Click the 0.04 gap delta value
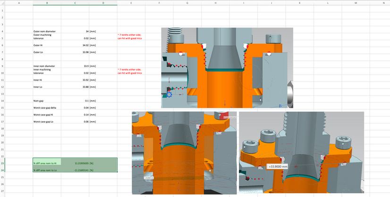 click(x=75, y=108)
